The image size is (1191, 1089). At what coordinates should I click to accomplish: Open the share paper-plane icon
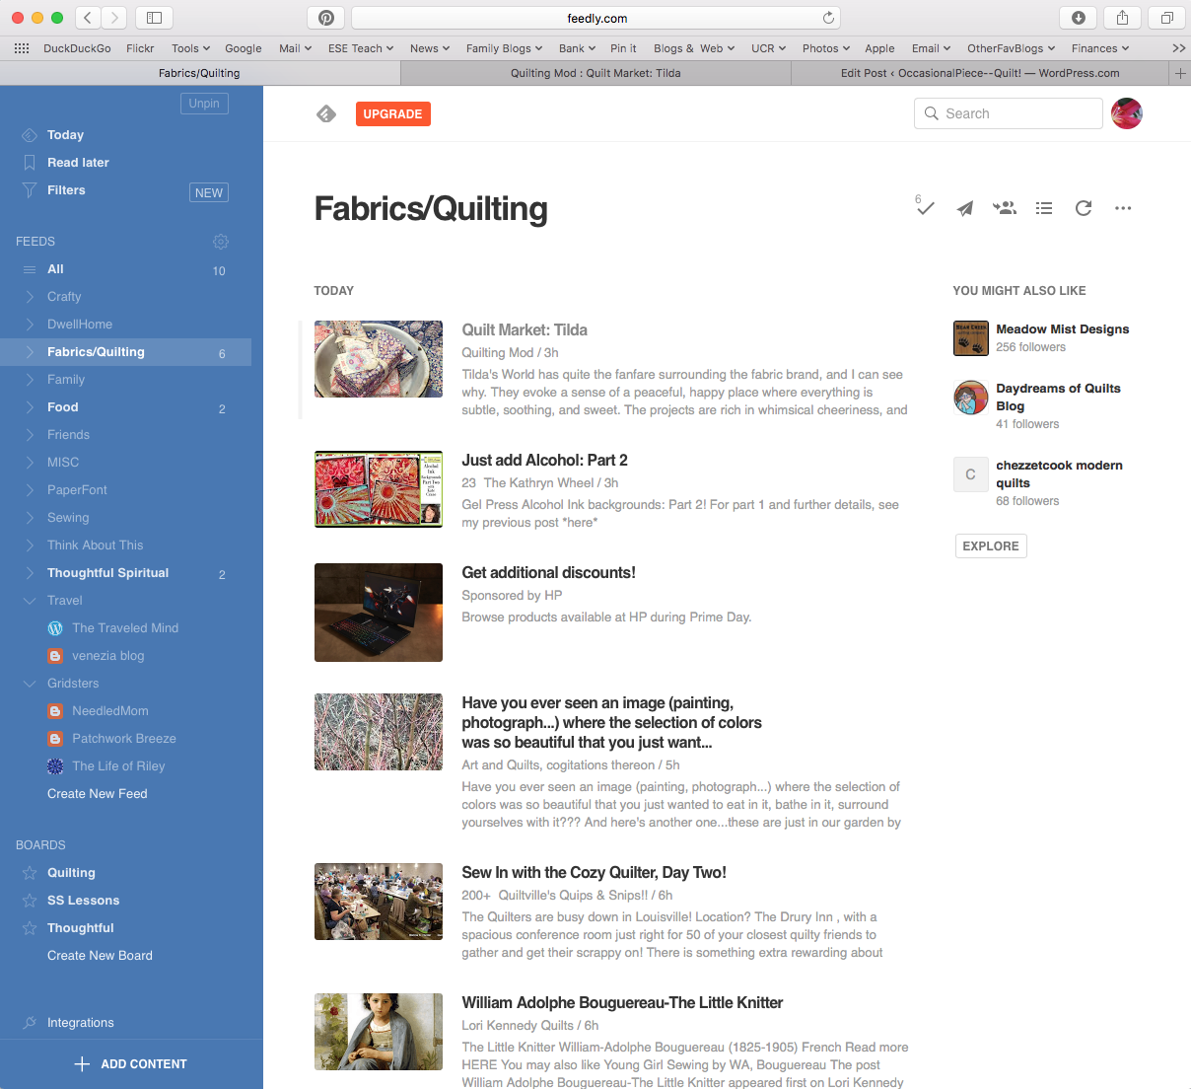coord(964,208)
